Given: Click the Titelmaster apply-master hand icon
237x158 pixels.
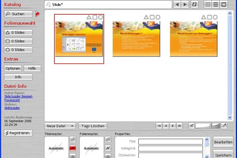Looking at the screenshot, I should point(73,140).
